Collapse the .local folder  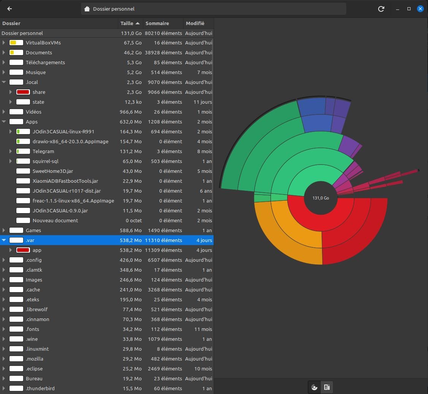3,82
